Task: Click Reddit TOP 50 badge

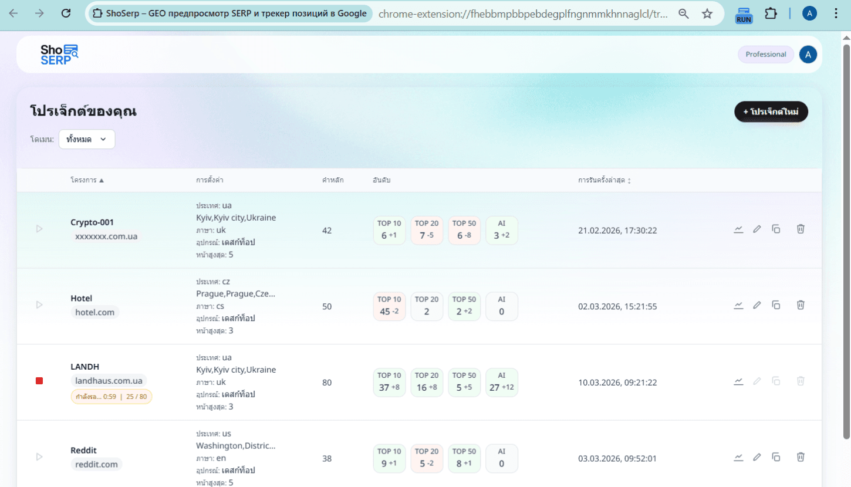Action: (464, 458)
